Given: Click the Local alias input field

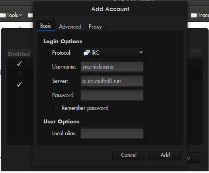Looking at the screenshot, I should click(x=112, y=133).
